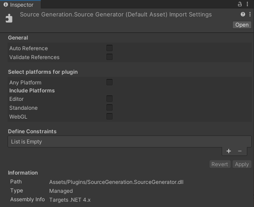Enable the Validate References checkbox
Viewport: 254px width, 207px height.
tap(109, 57)
